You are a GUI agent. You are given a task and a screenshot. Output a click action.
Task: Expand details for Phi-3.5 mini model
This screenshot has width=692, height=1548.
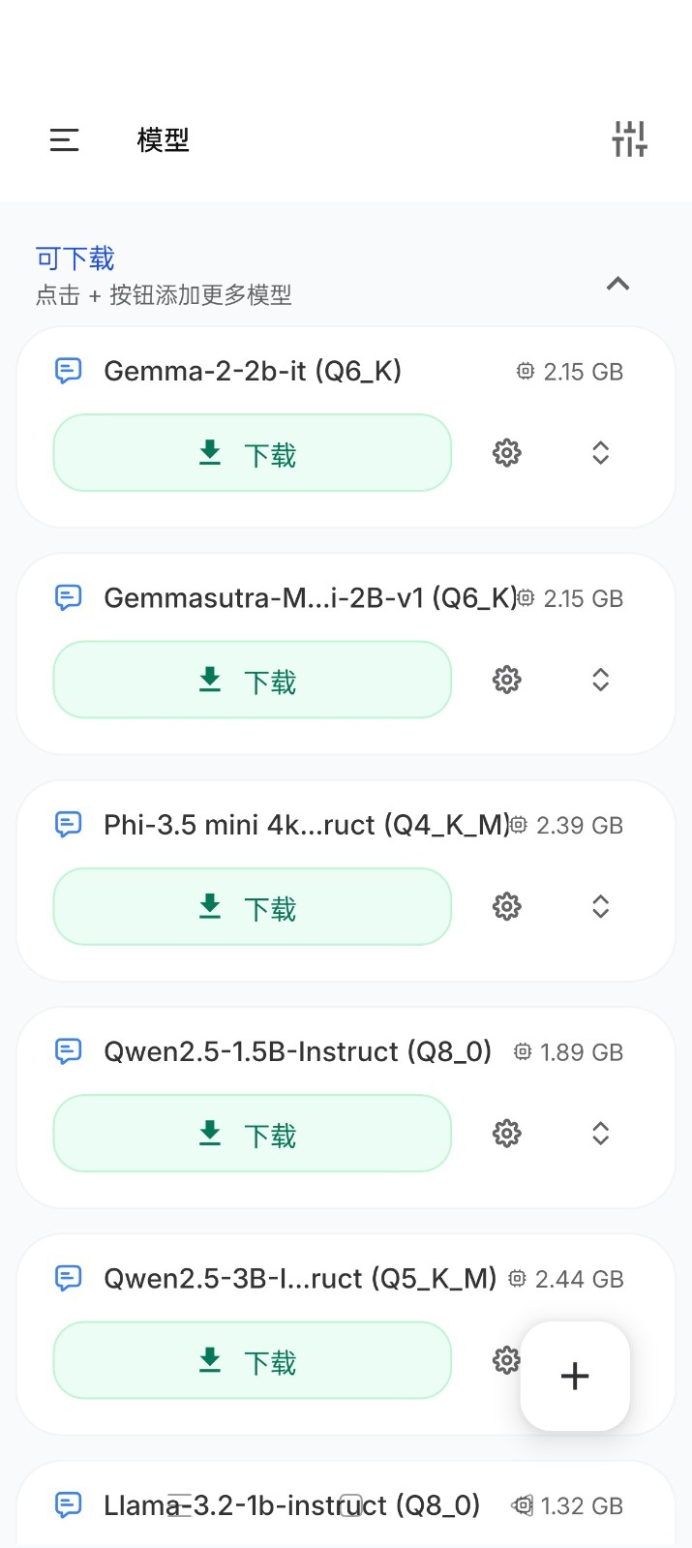599,906
